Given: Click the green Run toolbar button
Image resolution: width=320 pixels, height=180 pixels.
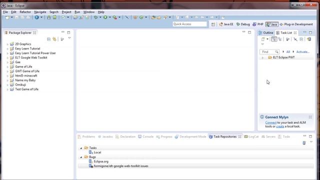Looking at the screenshot, I should [105, 17].
